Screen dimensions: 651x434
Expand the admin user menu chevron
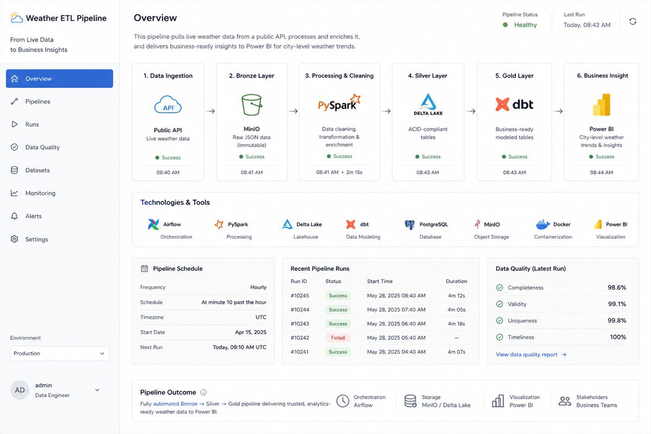click(x=98, y=390)
